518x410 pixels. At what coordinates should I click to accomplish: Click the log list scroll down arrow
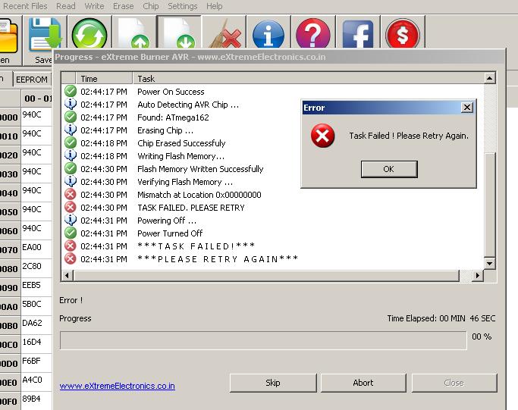point(490,264)
